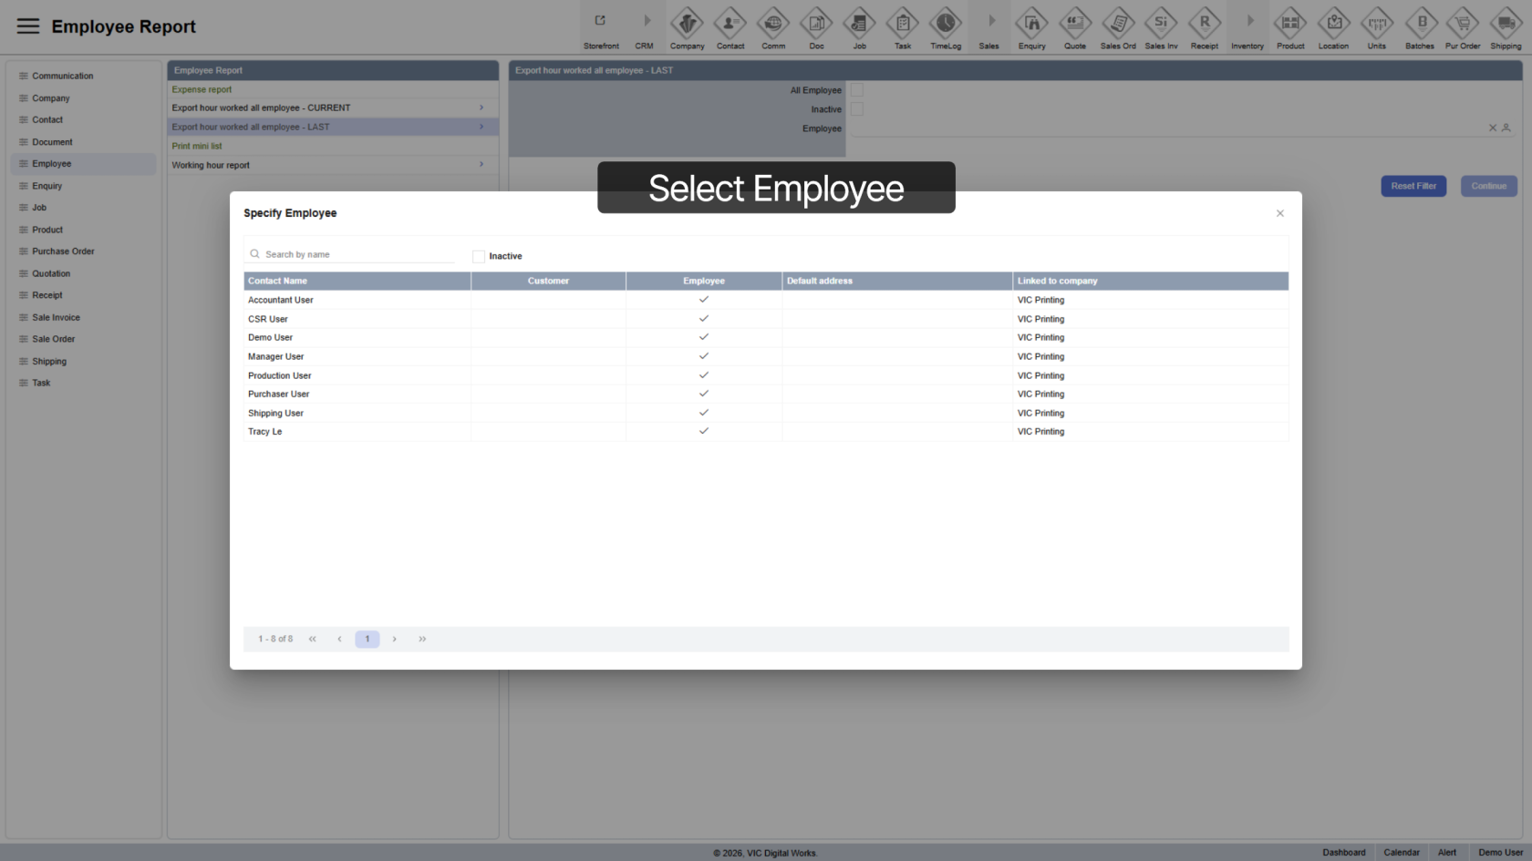Go to the last page arrow
This screenshot has width=1532, height=861.
(422, 640)
